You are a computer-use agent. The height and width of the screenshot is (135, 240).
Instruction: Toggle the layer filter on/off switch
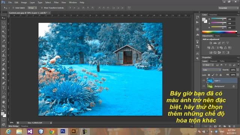(238, 65)
